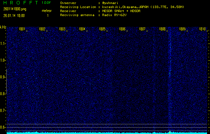Click the 'meteor' count label
This screenshot has width=210, height=134.
pyautogui.click(x=47, y=11)
